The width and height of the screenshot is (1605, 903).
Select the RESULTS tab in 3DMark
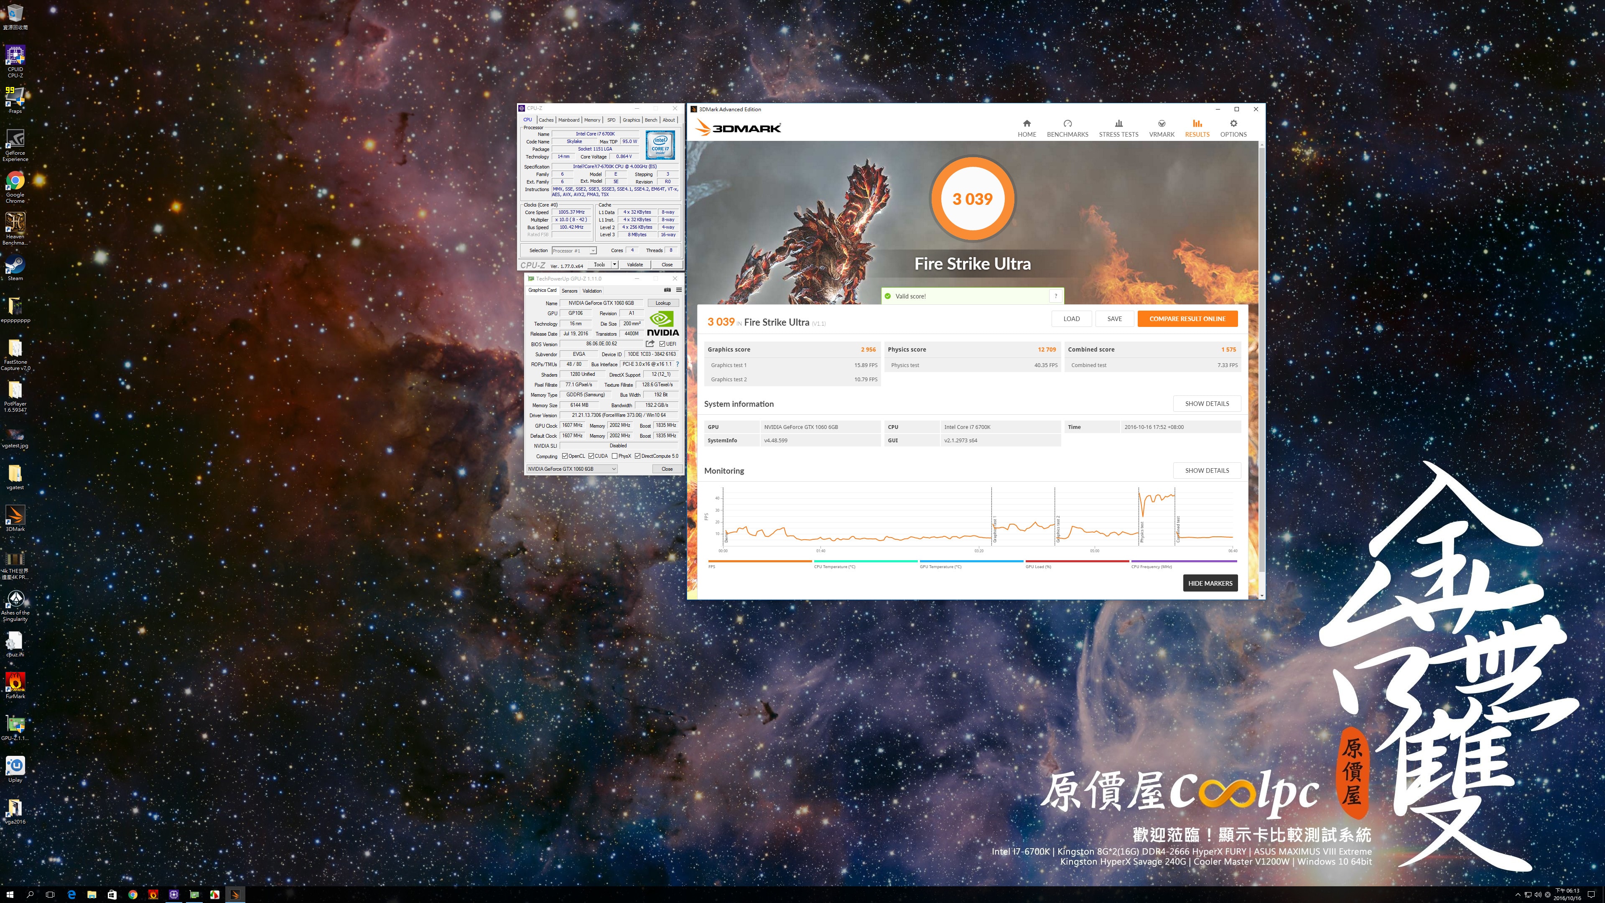click(1197, 128)
